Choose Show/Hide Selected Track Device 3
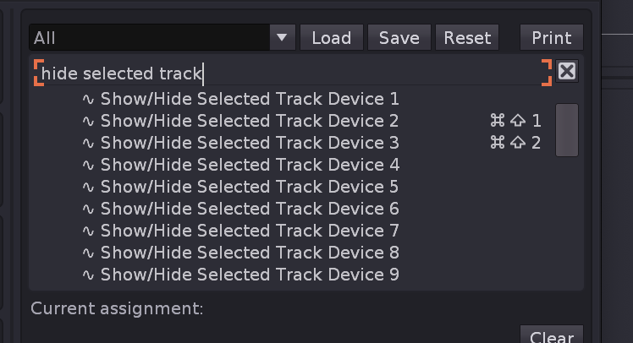 (x=250, y=143)
